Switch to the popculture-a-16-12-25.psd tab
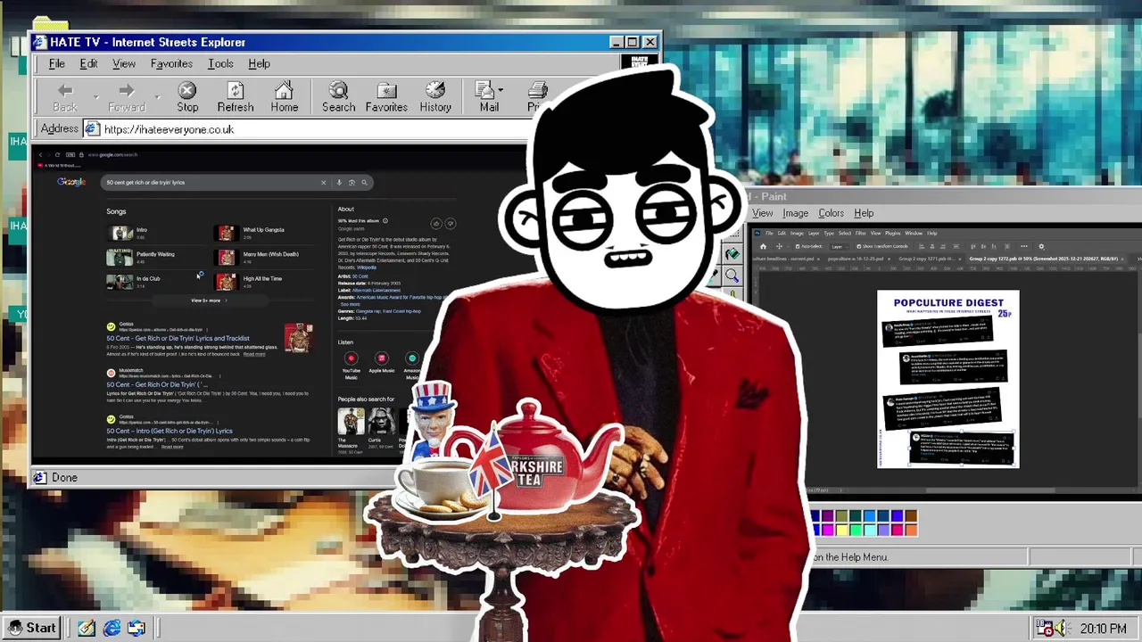Image resolution: width=1142 pixels, height=642 pixels. (x=858, y=259)
